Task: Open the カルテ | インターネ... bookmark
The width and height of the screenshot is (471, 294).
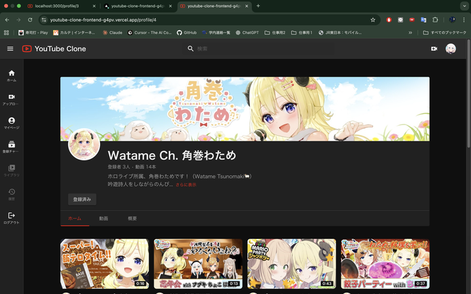Action: (x=74, y=33)
